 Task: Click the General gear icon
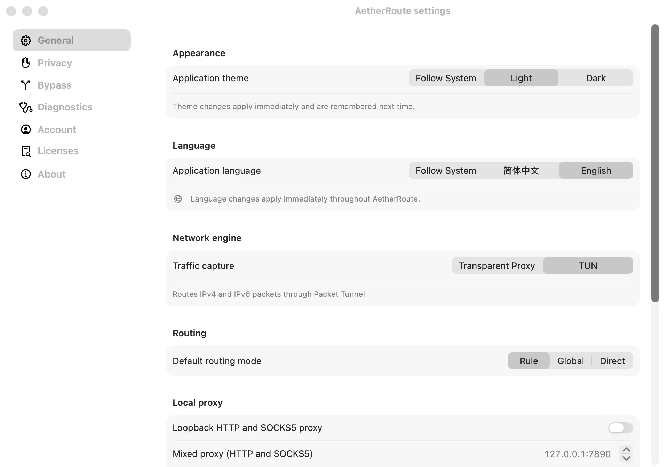pyautogui.click(x=26, y=40)
